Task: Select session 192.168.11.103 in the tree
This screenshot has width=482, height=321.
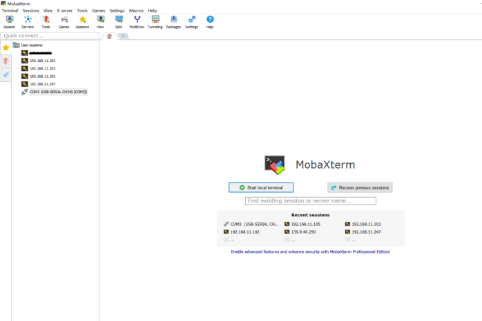Action: tap(39, 69)
